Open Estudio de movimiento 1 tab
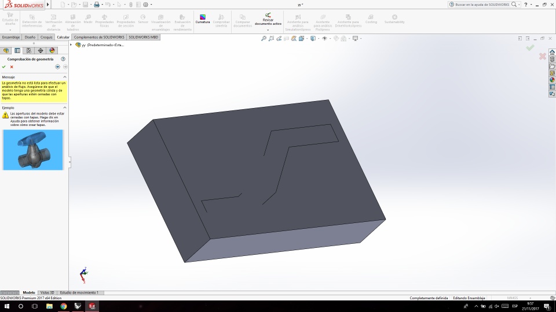Viewport: 556px width, 312px height. coord(79,292)
